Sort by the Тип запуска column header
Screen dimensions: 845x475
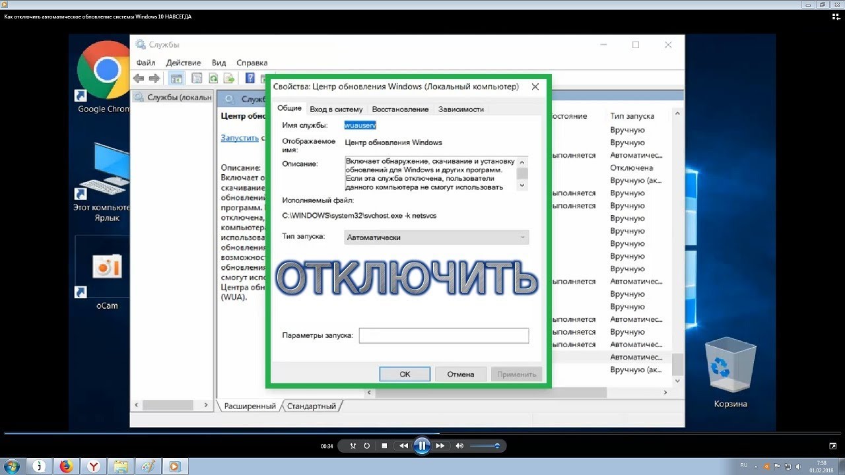tap(632, 116)
